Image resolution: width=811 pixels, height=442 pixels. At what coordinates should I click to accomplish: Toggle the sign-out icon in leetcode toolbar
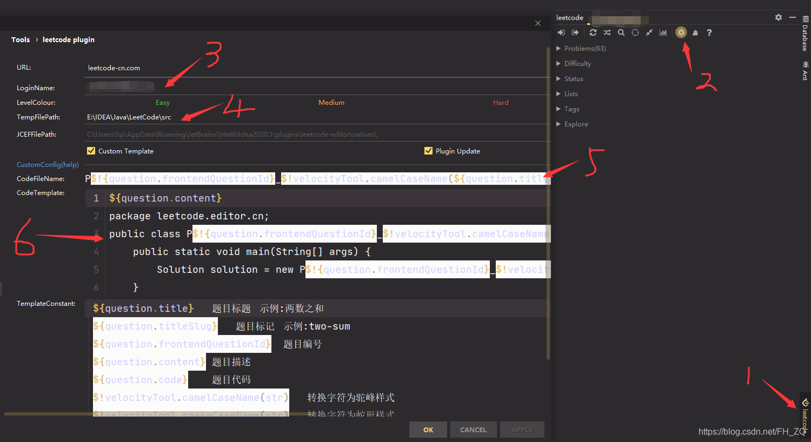coord(575,32)
